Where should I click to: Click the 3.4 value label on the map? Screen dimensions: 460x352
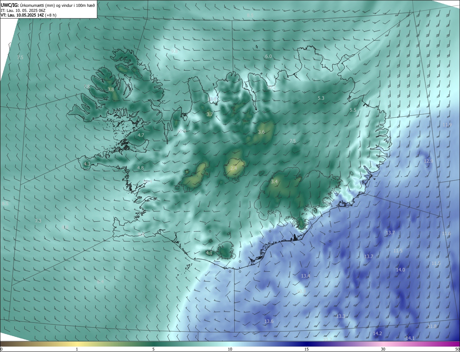click(x=274, y=182)
